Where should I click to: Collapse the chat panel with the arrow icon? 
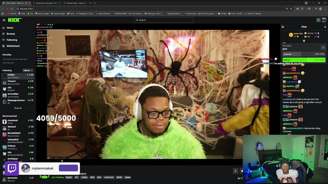(x=283, y=27)
